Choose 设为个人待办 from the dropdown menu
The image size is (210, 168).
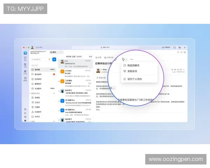[139, 79]
